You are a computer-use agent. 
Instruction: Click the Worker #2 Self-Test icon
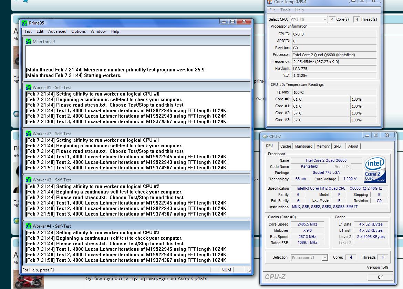[x=29, y=133]
